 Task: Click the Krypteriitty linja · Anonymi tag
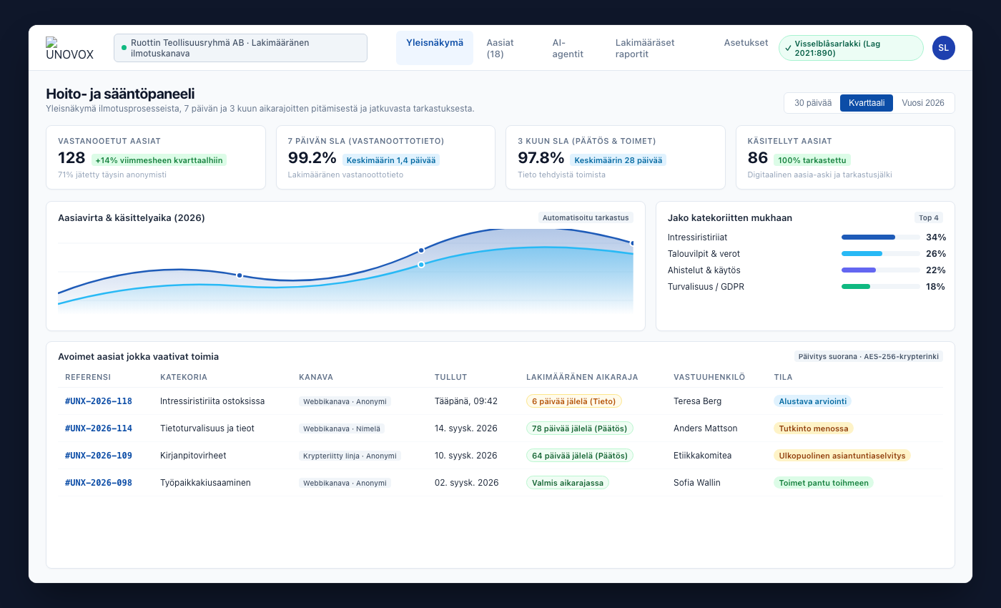pos(350,456)
